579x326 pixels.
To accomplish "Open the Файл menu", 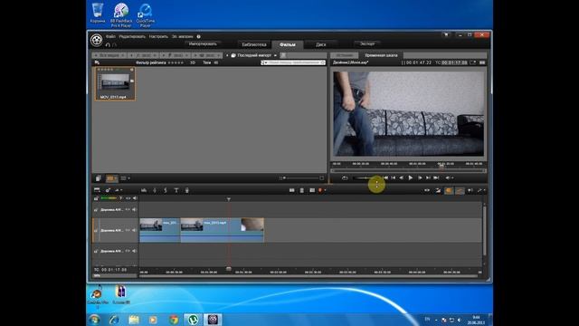I will 110,36.
